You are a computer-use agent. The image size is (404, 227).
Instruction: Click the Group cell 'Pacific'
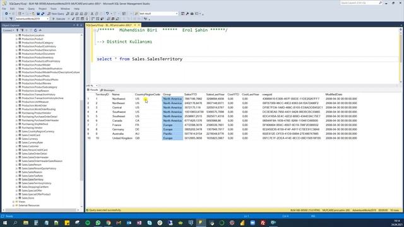[172, 134]
